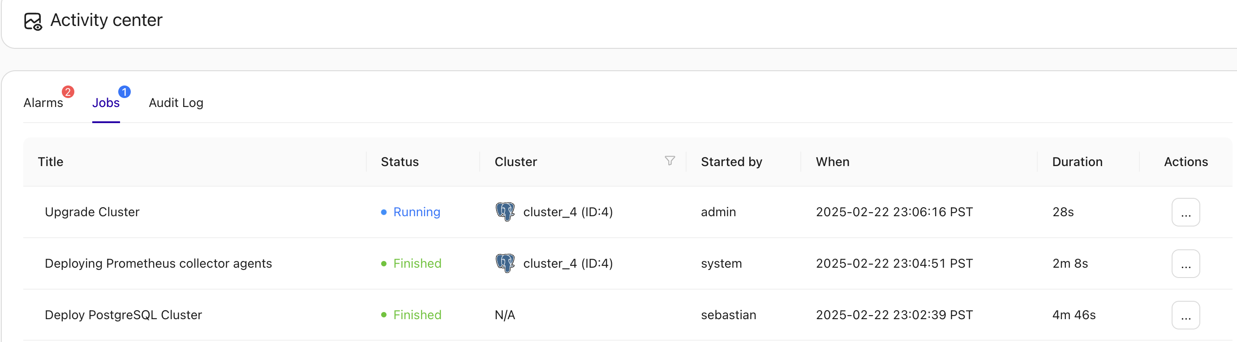Sort by the Title column header
The height and width of the screenshot is (342, 1237).
[51, 162]
